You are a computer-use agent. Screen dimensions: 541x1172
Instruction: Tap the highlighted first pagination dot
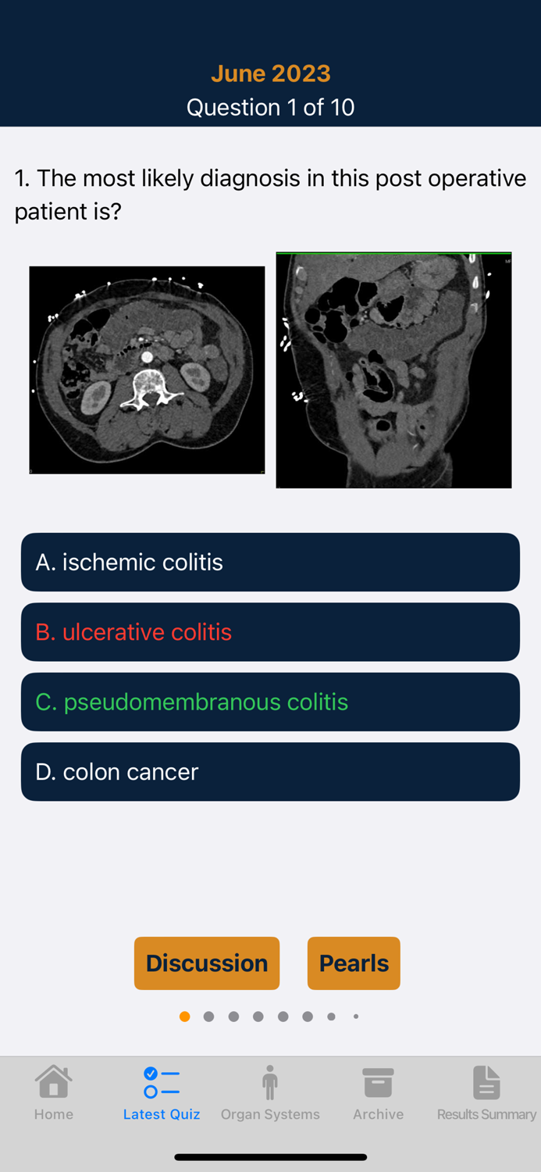184,1016
